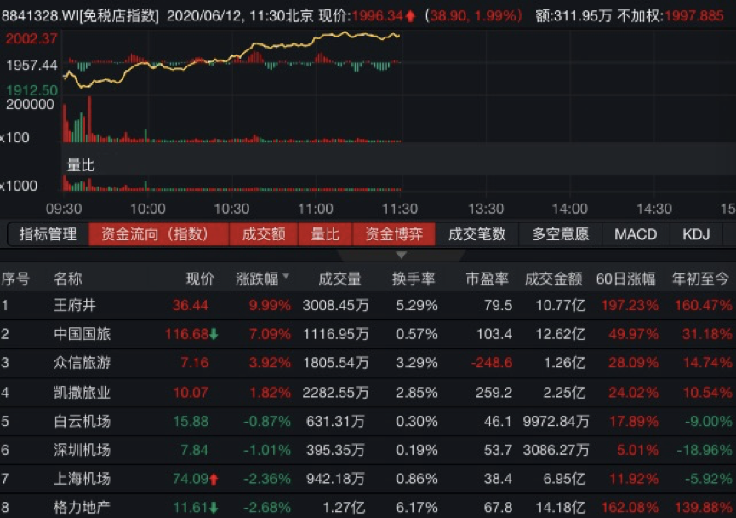Sort by 涨跌幅 column header
Viewport: 736px width, 518px height.
pyautogui.click(x=262, y=279)
